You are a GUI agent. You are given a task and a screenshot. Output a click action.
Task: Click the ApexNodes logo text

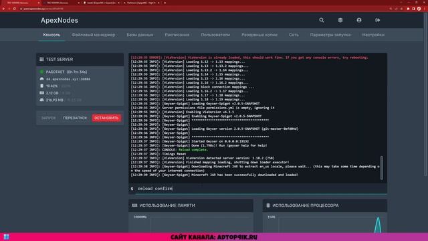60,20
